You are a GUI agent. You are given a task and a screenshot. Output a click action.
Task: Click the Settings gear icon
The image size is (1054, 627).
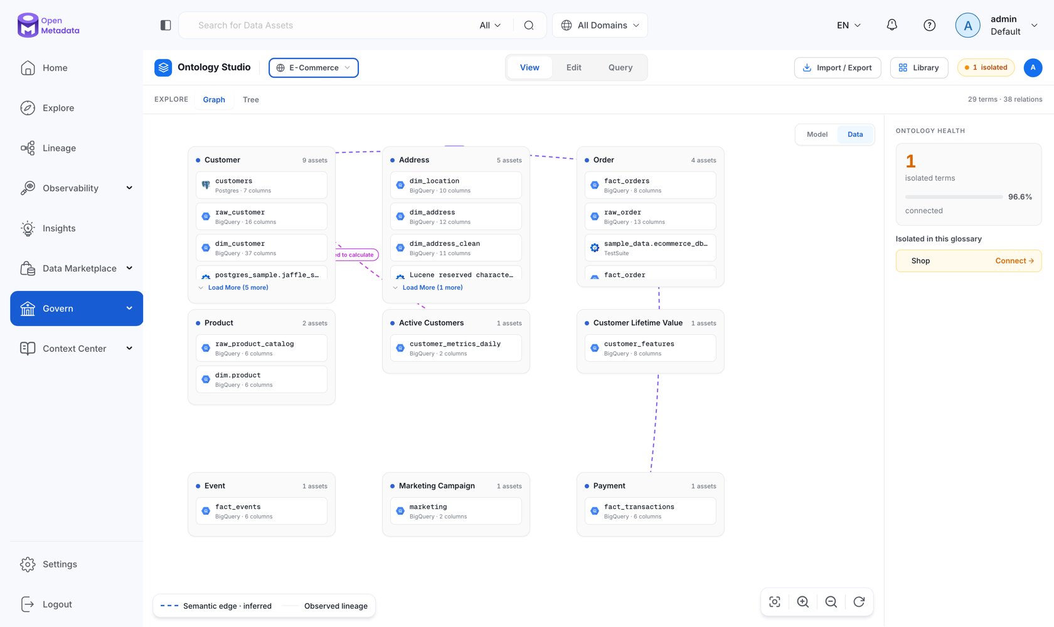[28, 564]
